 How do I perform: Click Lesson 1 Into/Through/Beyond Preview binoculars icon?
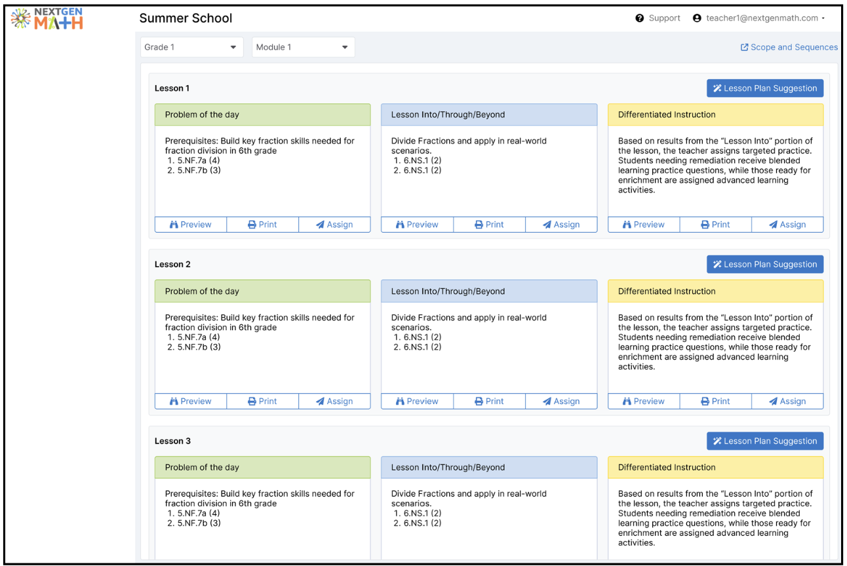[401, 225]
